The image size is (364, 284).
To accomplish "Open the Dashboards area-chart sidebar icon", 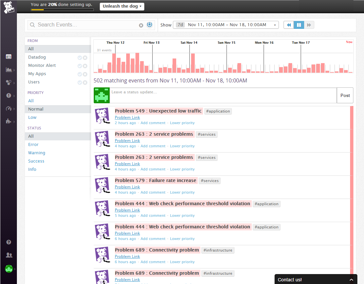I will (x=9, y=70).
